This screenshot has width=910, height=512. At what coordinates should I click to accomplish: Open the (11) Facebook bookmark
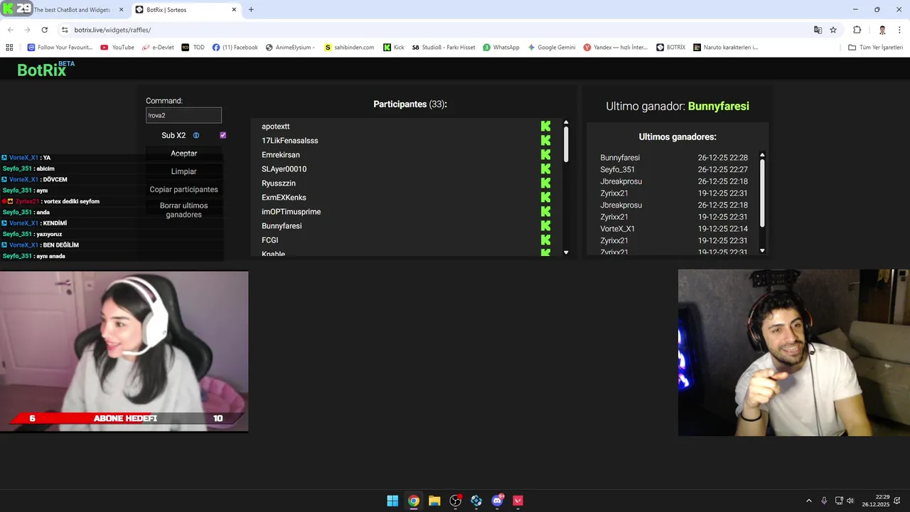tap(235, 47)
